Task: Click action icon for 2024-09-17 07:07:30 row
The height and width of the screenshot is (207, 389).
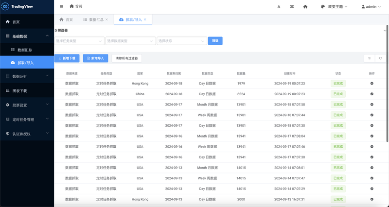Action: [371, 157]
